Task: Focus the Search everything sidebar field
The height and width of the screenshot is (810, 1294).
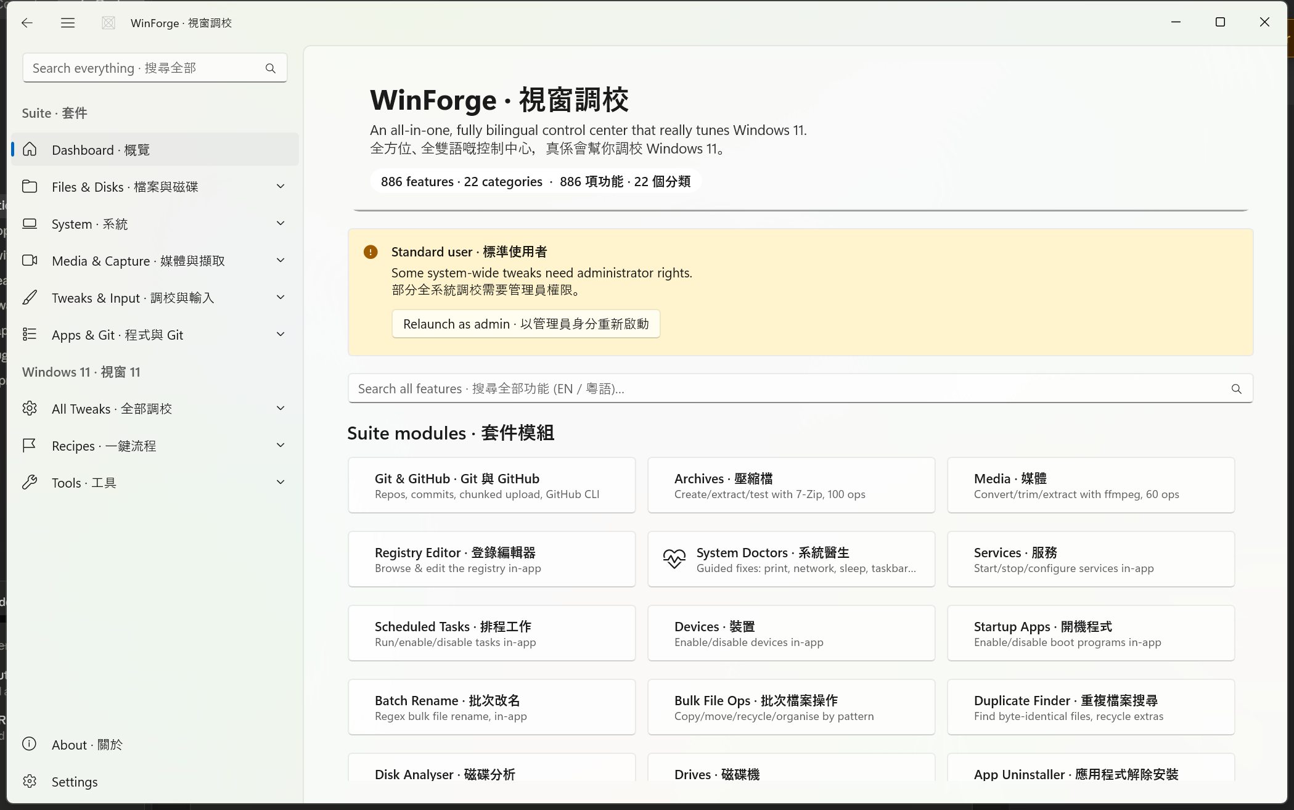Action: point(155,68)
